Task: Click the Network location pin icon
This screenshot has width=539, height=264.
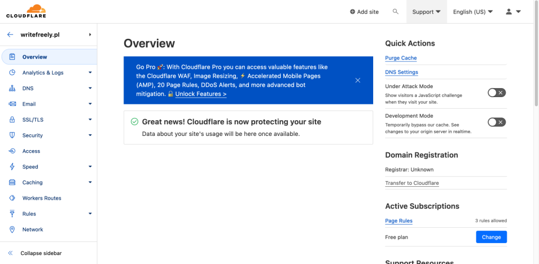Action: [12, 229]
